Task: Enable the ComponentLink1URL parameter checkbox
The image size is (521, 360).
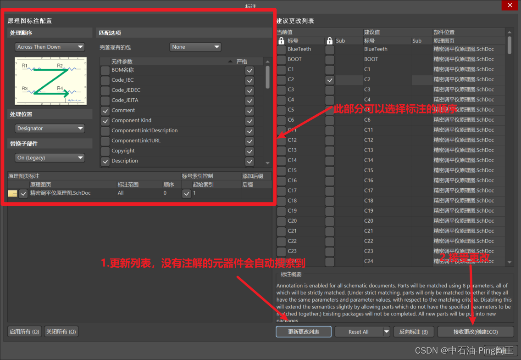Action: pos(105,141)
